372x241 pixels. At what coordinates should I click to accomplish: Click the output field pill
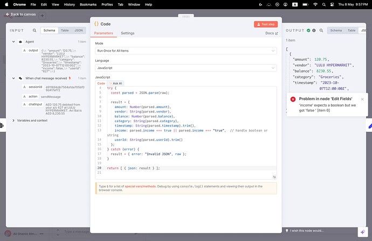coord(31,51)
